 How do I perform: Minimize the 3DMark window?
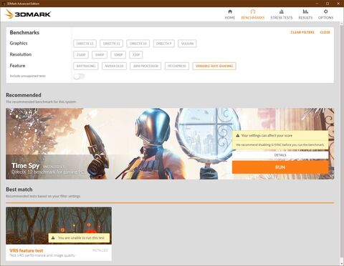tap(317, 4)
